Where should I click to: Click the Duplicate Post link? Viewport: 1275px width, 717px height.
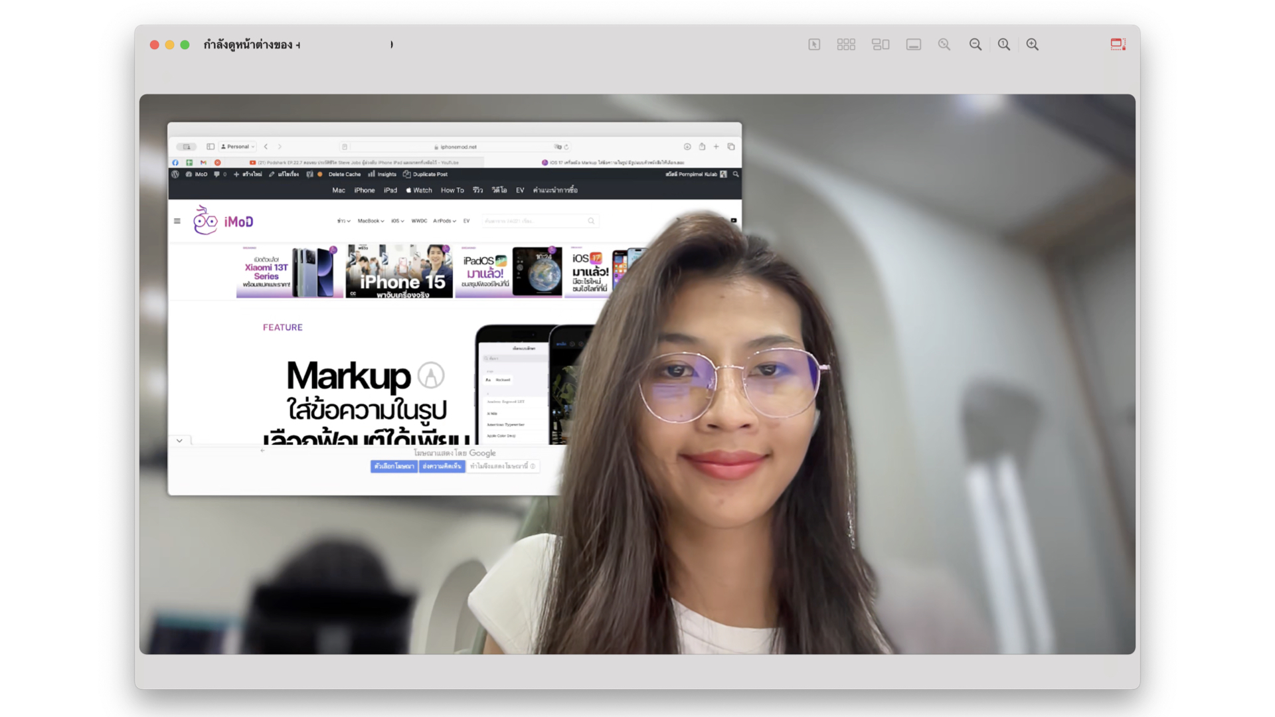[430, 175]
